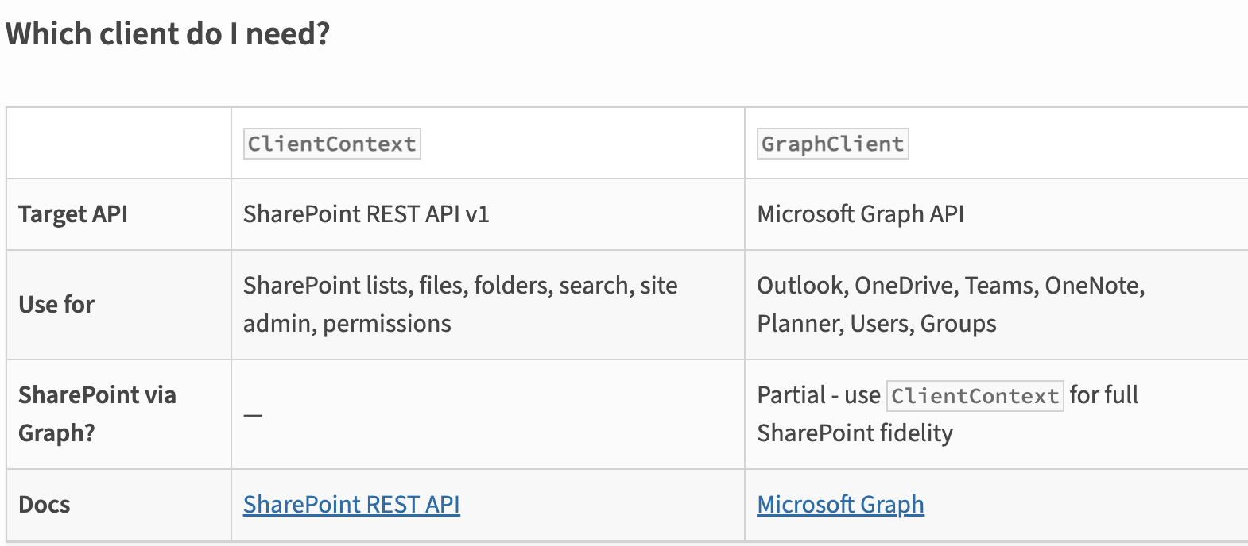1248x546 pixels.
Task: Click the 'Which client do I need?' heading
Action: pos(168,34)
